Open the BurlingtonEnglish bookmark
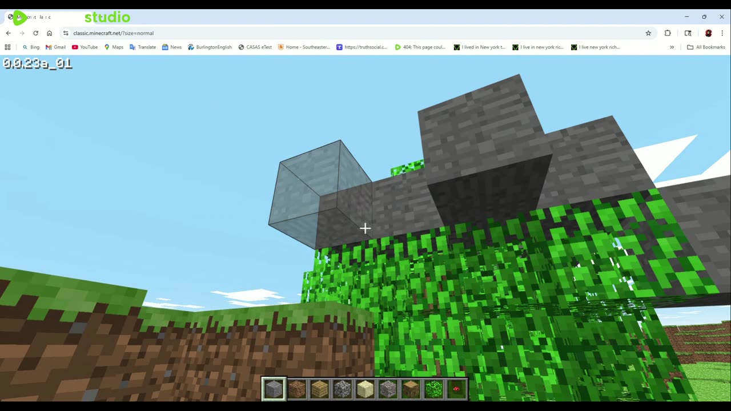 pos(210,47)
